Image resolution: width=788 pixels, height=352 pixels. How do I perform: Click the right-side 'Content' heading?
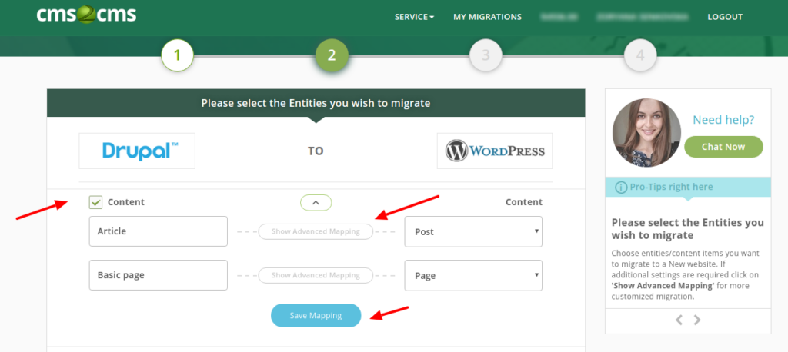523,202
